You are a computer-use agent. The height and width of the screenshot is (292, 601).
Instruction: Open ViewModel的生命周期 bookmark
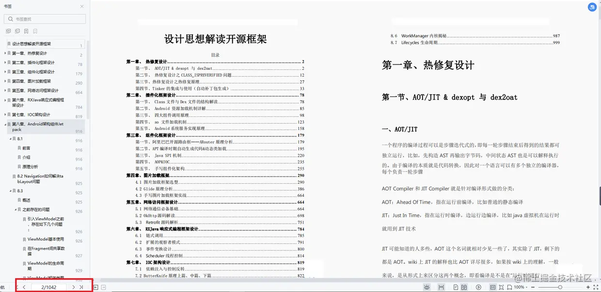[x=46, y=266]
